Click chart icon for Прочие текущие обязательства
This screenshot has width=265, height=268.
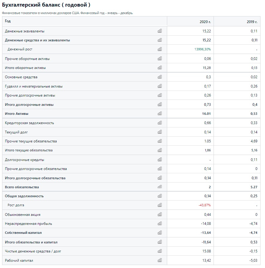click(x=160, y=141)
